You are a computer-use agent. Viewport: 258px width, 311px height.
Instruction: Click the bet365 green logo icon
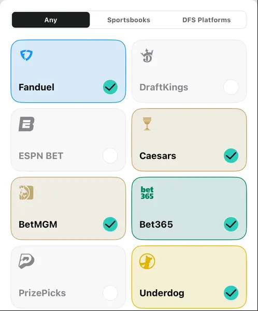coord(147,192)
